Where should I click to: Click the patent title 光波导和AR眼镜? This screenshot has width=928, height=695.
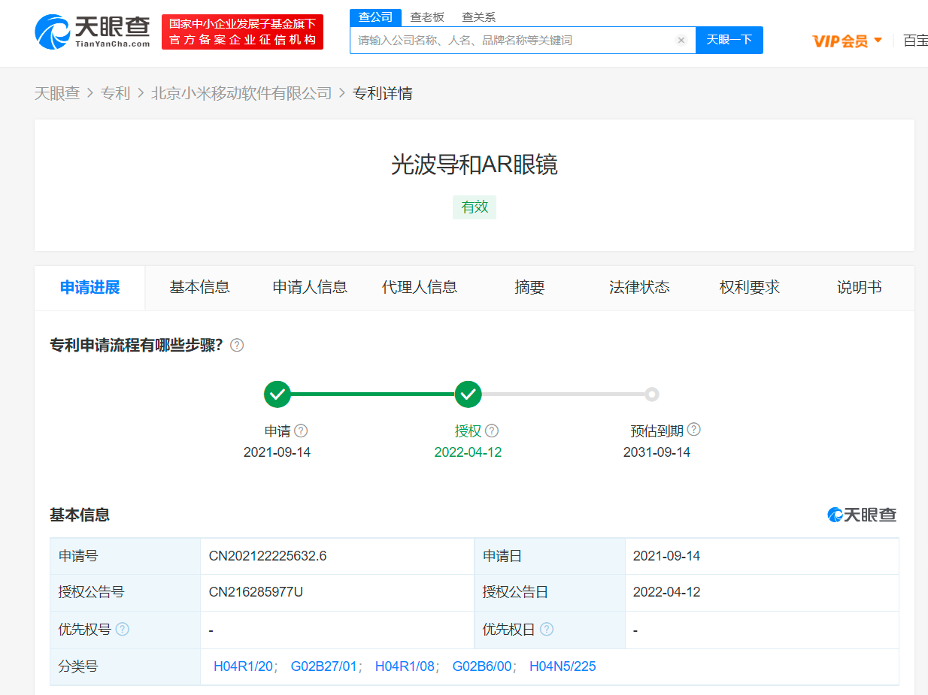click(475, 165)
